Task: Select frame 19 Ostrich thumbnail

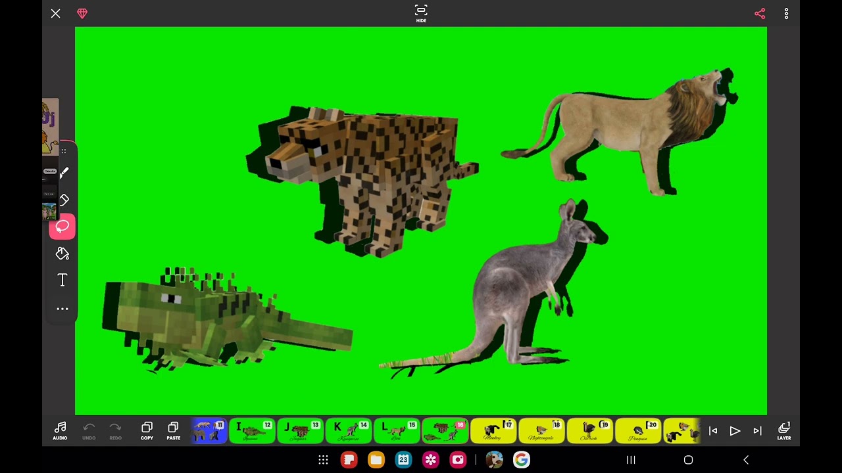Action: pos(589,431)
